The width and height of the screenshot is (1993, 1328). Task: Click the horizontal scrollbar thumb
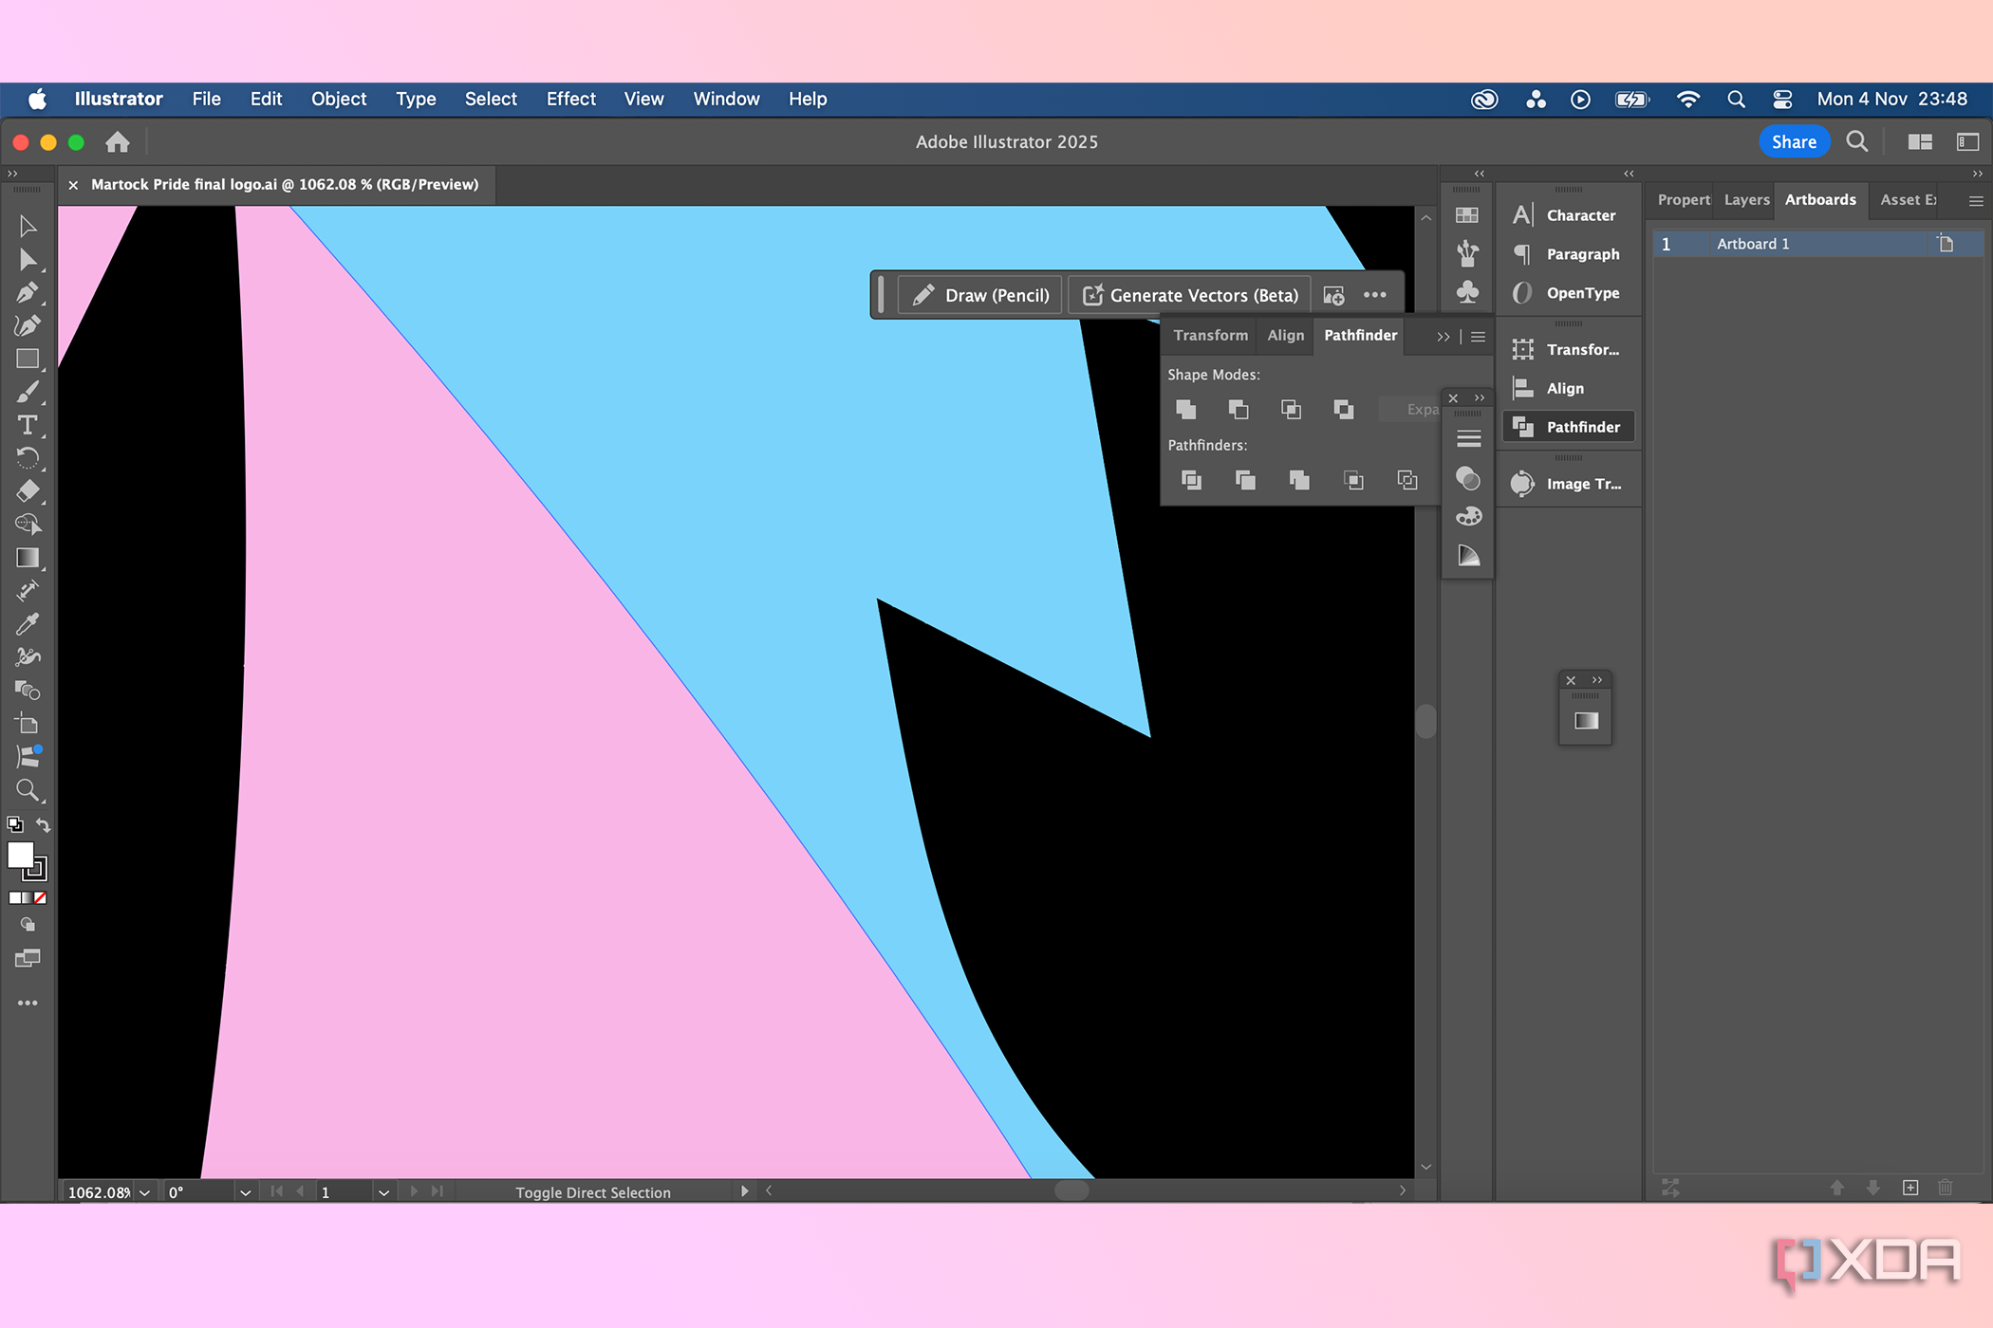[1071, 1190]
